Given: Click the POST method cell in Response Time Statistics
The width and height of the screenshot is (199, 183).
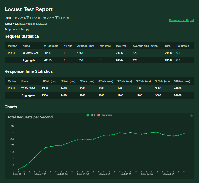Looking at the screenshot, I should pyautogui.click(x=11, y=88).
